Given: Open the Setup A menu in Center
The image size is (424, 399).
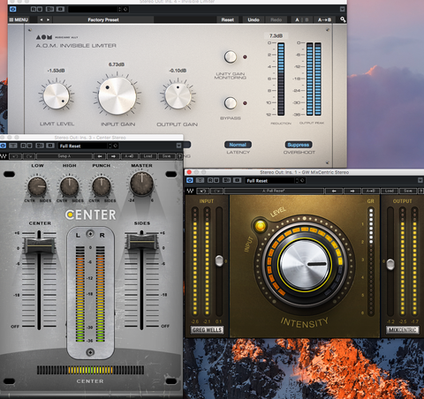Looking at the screenshot, I should [64, 156].
